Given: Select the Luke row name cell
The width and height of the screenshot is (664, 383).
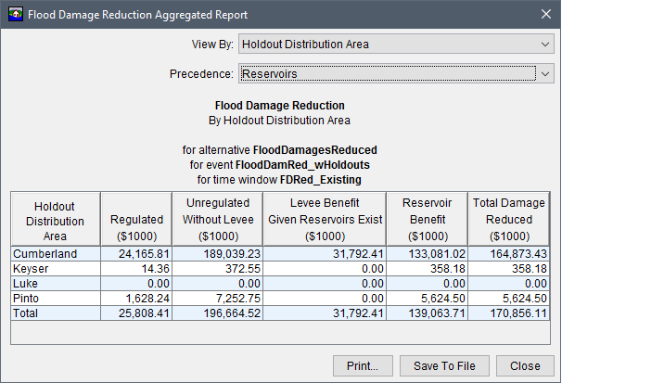Looking at the screenshot, I should click(x=56, y=284).
